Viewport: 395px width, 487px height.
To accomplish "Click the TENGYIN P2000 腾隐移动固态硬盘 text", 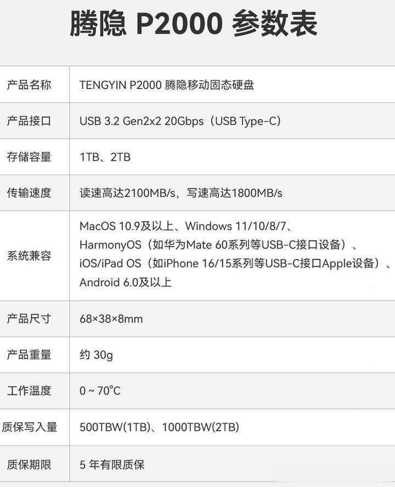I will [167, 85].
